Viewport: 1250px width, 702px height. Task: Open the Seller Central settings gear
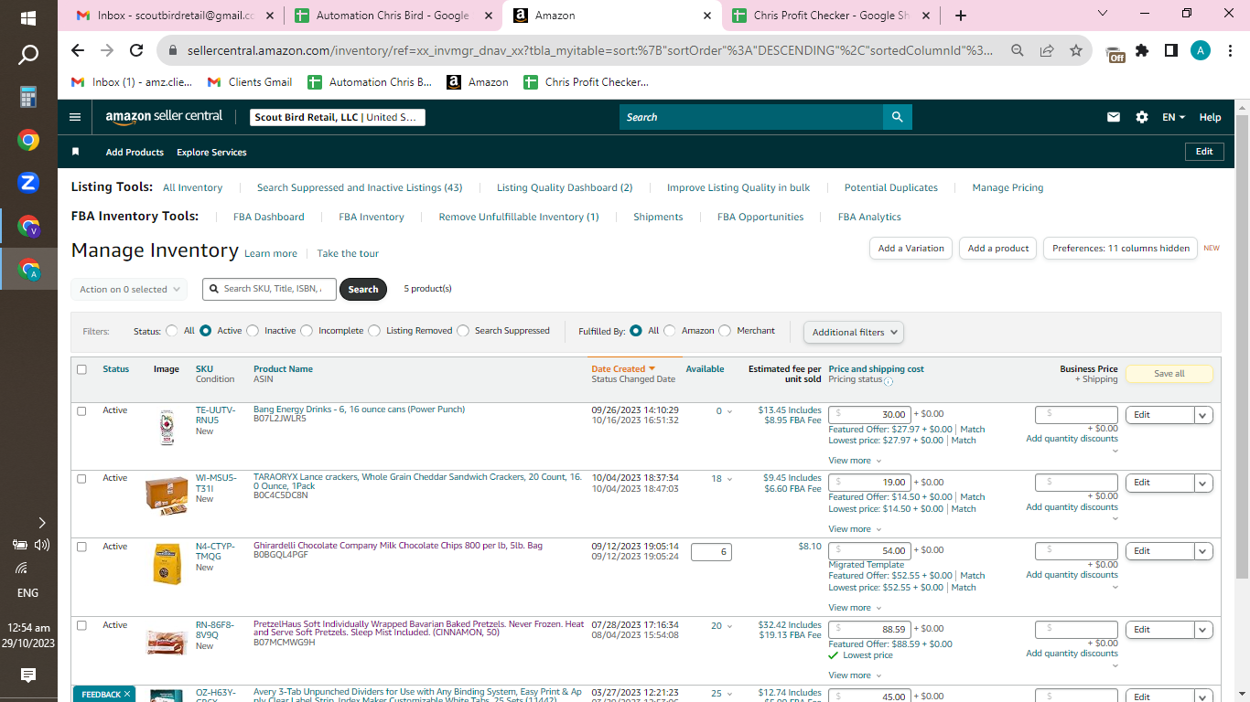(x=1141, y=117)
